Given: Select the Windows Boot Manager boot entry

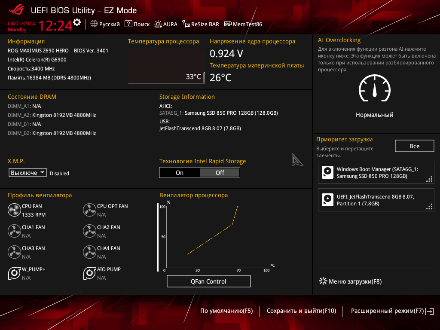Looking at the screenshot, I should (376, 172).
